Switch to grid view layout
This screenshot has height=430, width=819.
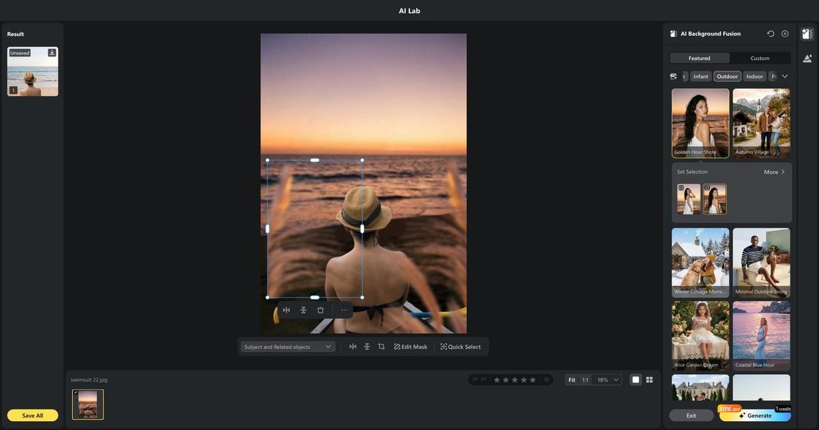[650, 379]
